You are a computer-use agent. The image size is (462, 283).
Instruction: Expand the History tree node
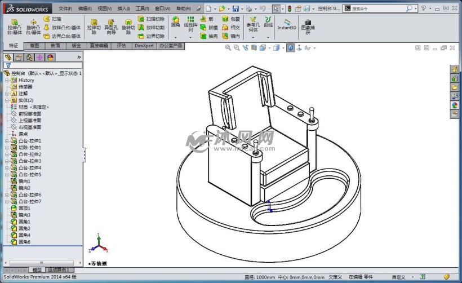click(x=7, y=80)
